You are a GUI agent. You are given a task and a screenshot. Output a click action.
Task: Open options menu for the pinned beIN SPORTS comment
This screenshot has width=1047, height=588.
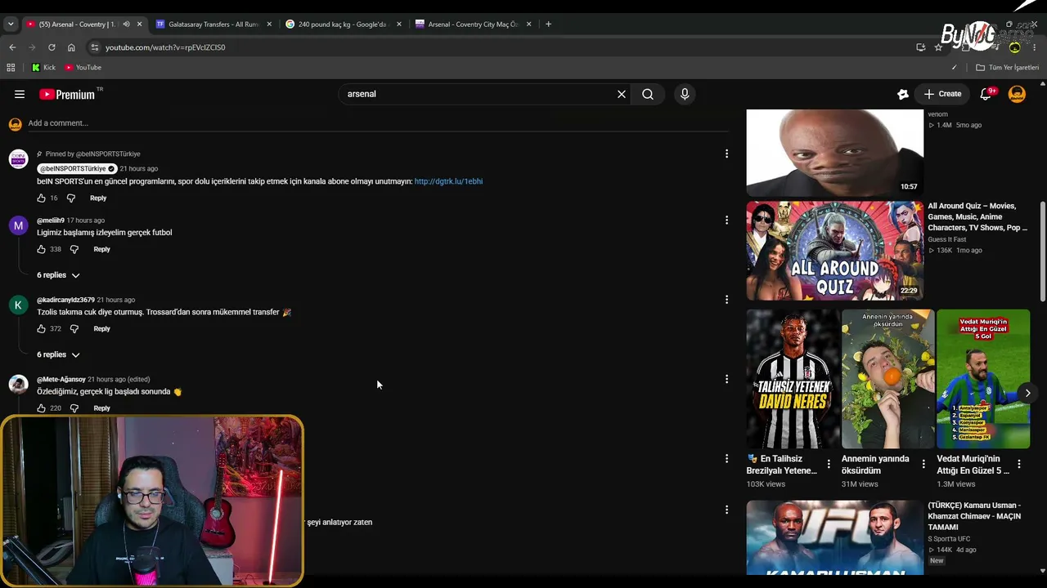726,154
